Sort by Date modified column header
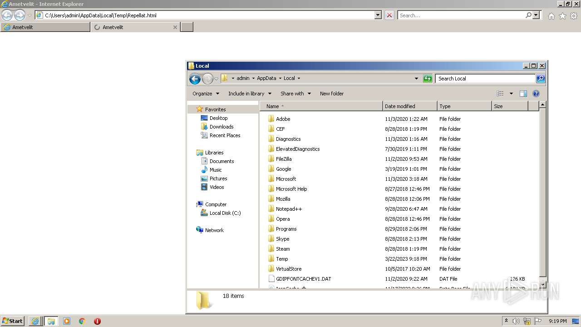 tap(410, 106)
